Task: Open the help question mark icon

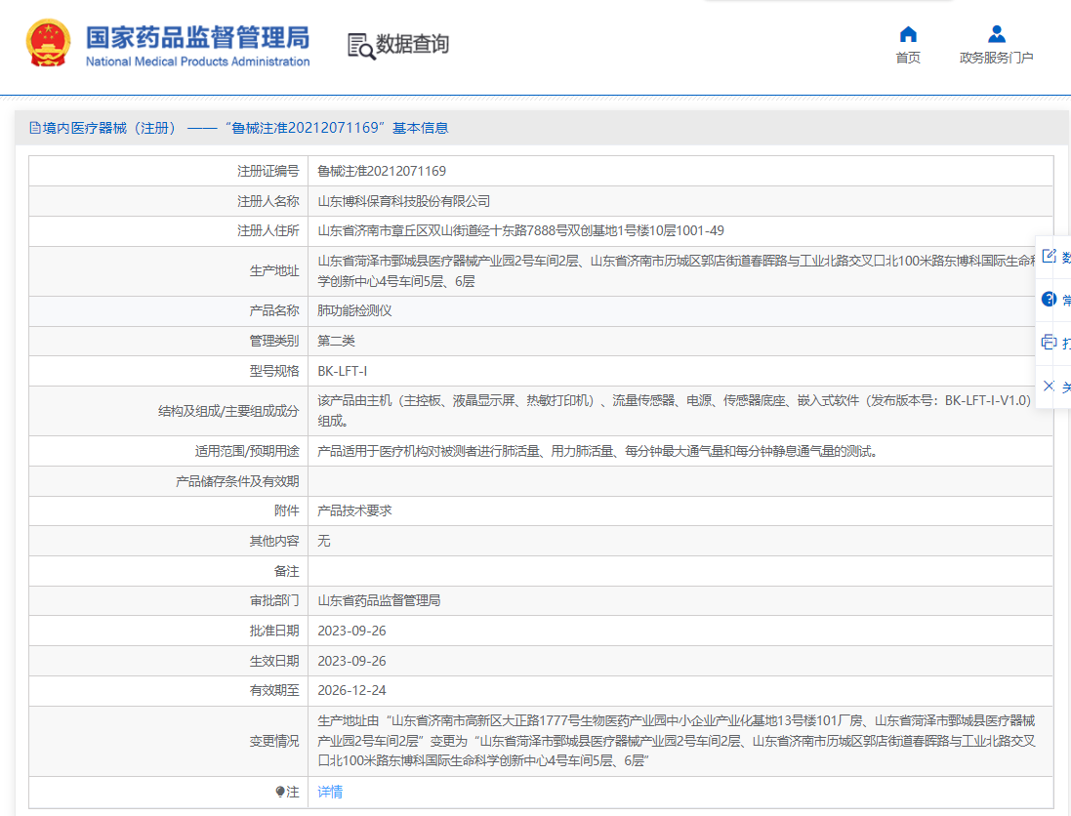Action: pyautogui.click(x=1049, y=299)
